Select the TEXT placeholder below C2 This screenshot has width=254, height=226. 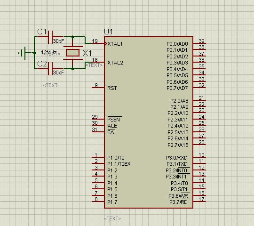[x=52, y=85]
